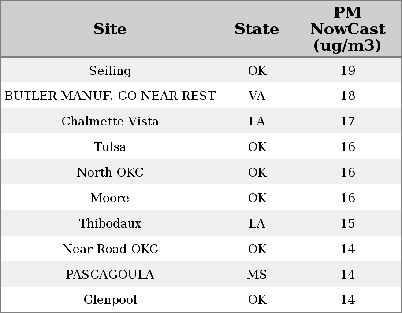Screen dimensions: 402x313
Task: Select BUTLER MANUF. CO NEAR REST cell
Action: 110,96
